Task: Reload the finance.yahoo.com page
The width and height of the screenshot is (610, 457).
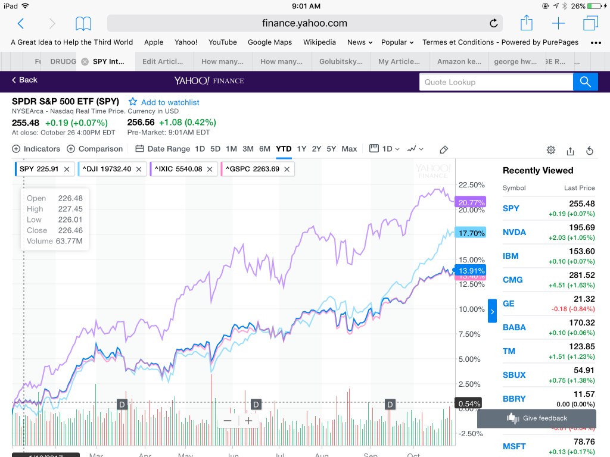Action: [x=493, y=23]
